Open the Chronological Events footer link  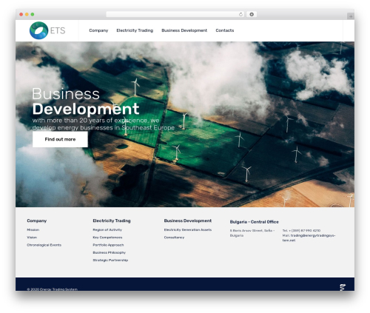pos(44,245)
